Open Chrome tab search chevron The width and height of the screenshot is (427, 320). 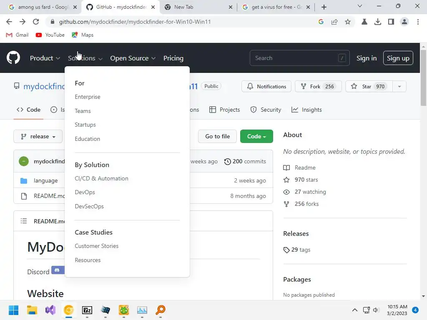click(359, 6)
